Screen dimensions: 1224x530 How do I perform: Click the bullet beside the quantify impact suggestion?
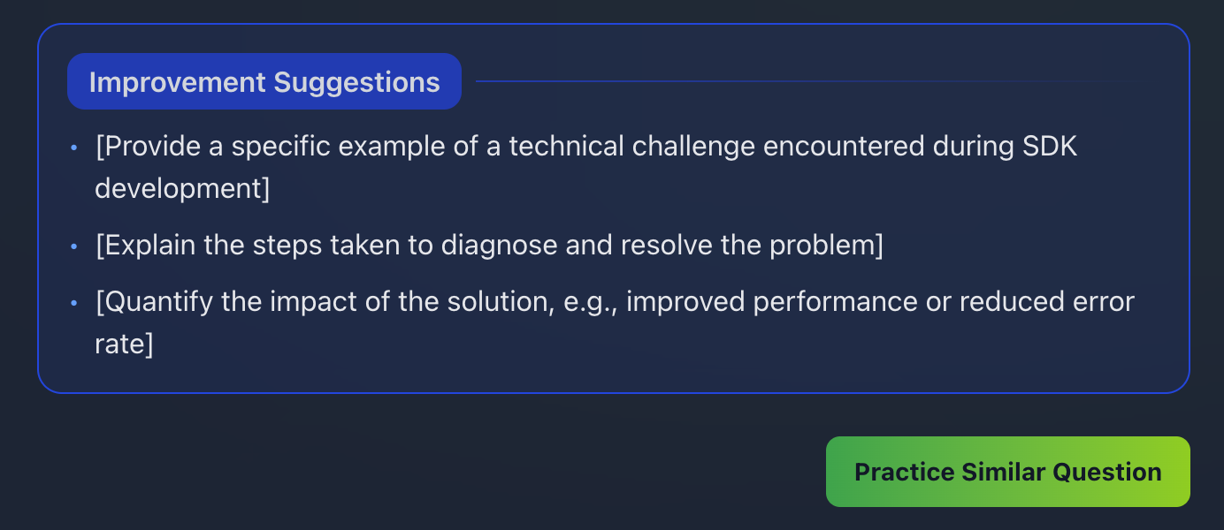pyautogui.click(x=74, y=303)
